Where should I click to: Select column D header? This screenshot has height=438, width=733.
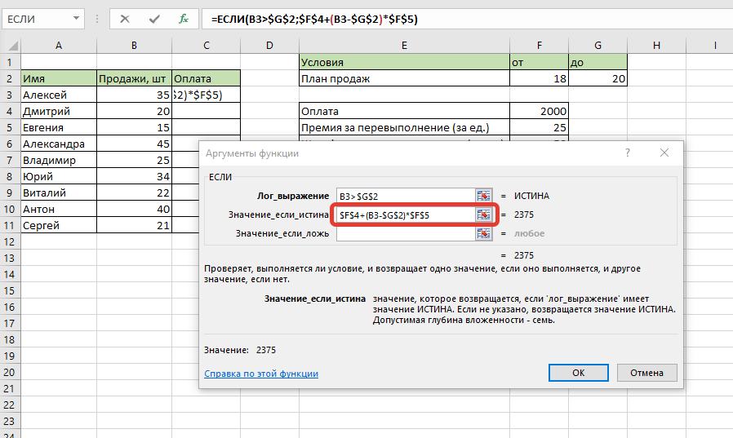pyautogui.click(x=269, y=46)
